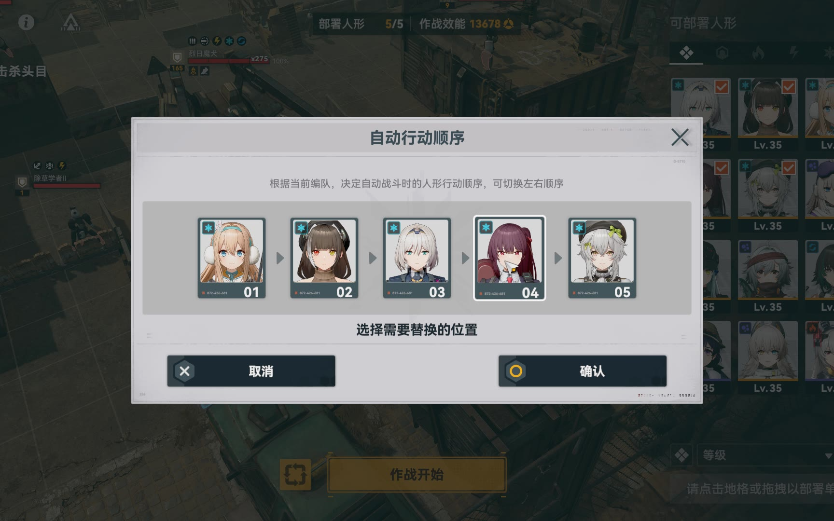Select the position 01 character portrait
The image size is (834, 521).
[x=232, y=258]
